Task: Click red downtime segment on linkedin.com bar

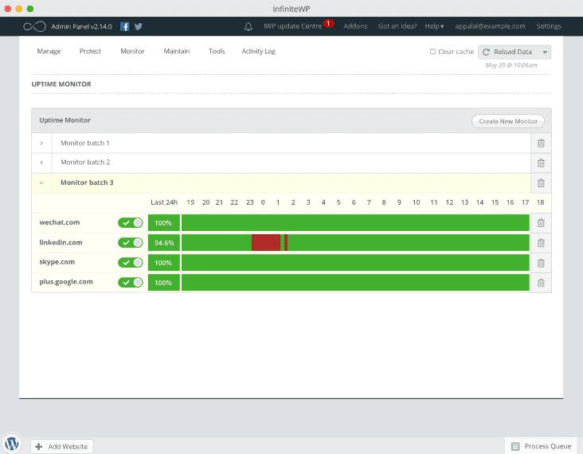Action: click(265, 243)
